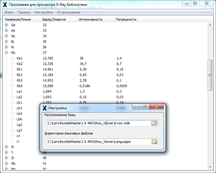Expand the Sr element node
The image size is (216, 173).
coord(6,147)
